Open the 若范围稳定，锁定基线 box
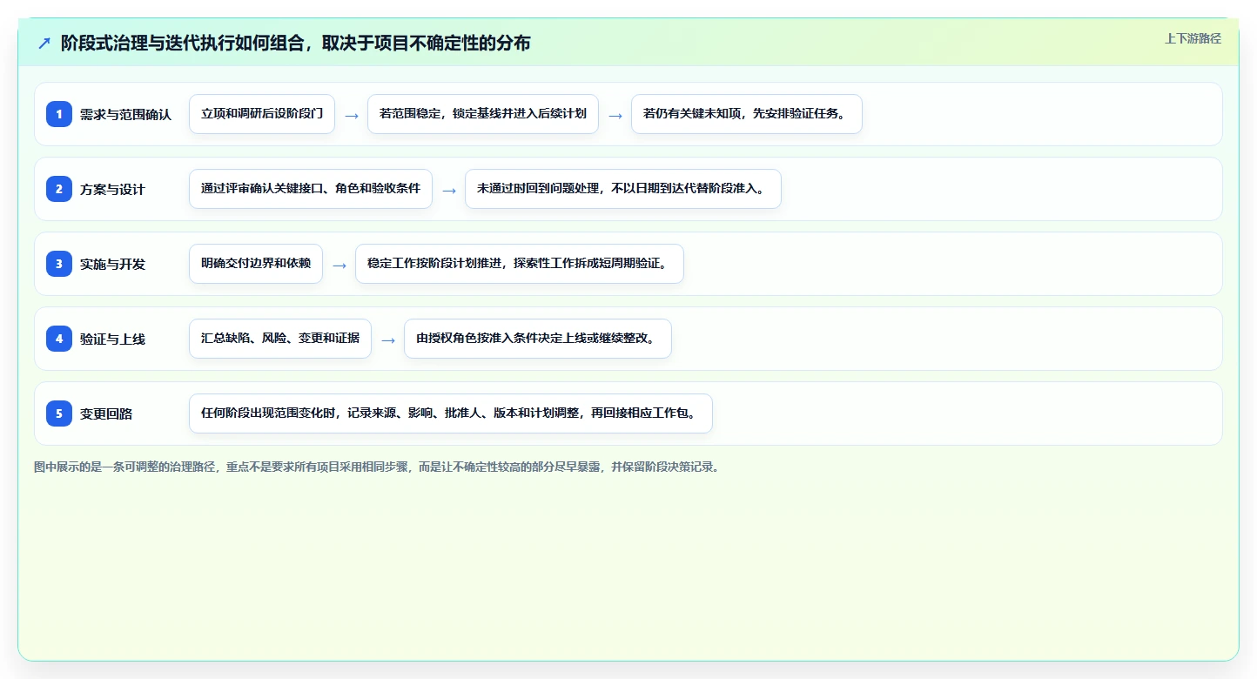 483,114
